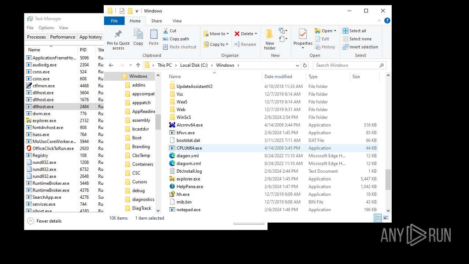This screenshot has width=469, height=264.
Task: Select lsass.exe row in Task Manager
Action: click(x=64, y=135)
